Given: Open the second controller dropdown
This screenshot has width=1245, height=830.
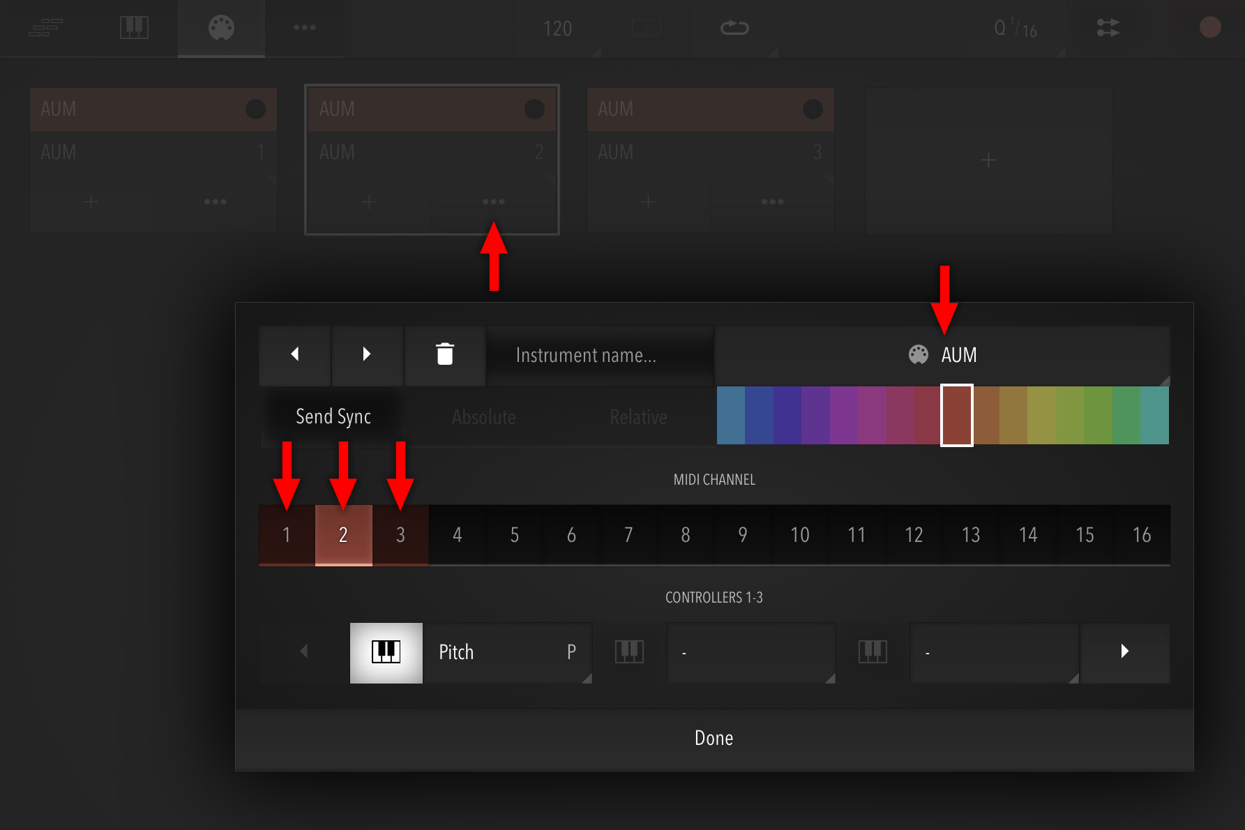Looking at the screenshot, I should (x=751, y=652).
